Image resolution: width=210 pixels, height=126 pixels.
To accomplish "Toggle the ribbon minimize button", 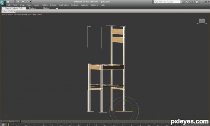I will point(57,8).
